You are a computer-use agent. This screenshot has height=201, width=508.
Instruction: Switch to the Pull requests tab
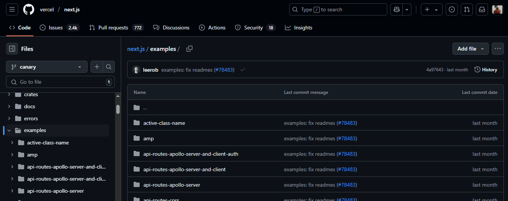(116, 28)
